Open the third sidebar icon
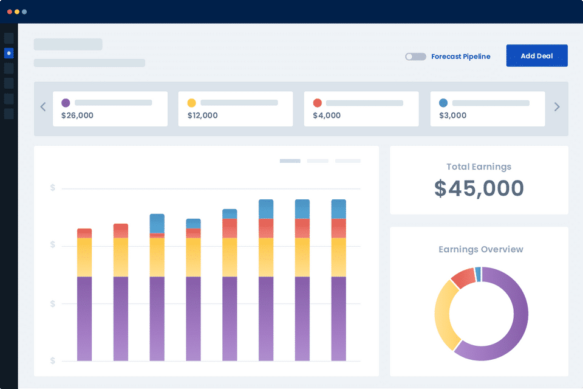Image resolution: width=583 pixels, height=389 pixels. pyautogui.click(x=9, y=68)
